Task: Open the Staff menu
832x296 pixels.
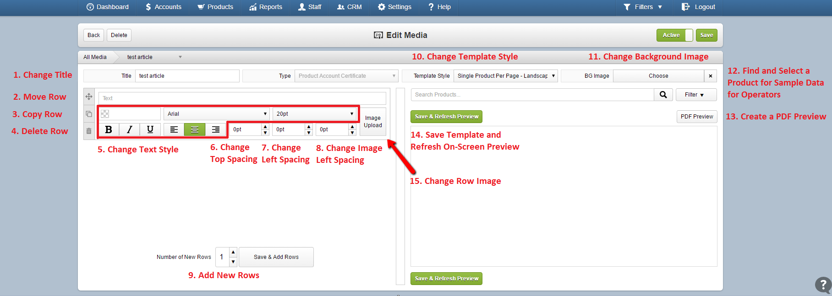Action: pos(310,7)
